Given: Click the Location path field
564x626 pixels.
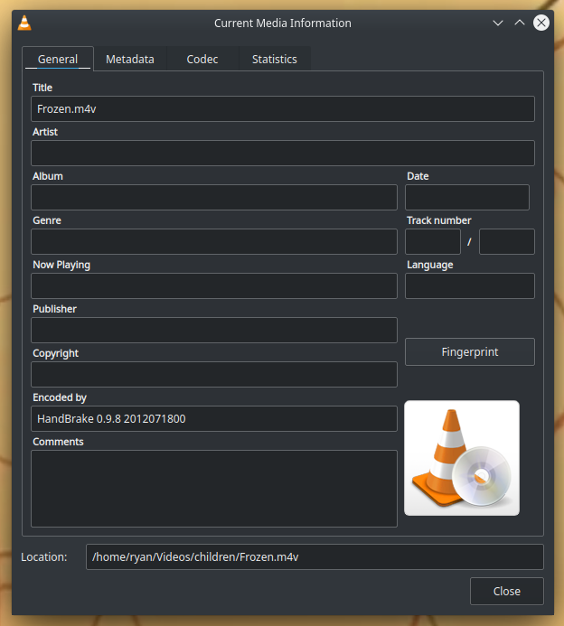Looking at the screenshot, I should point(315,557).
